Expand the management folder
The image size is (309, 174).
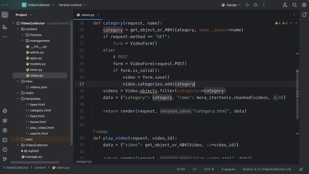[x=22, y=41]
